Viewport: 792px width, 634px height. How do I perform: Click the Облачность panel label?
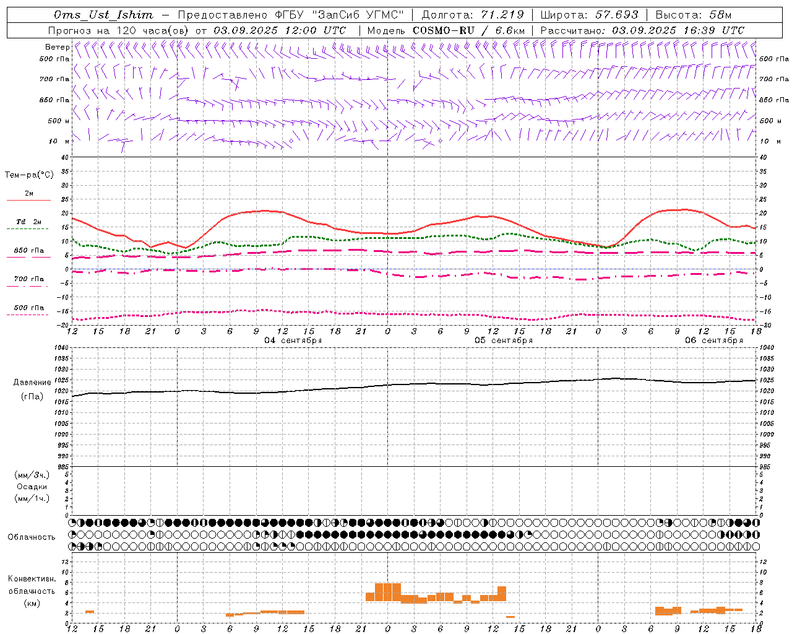(x=32, y=537)
